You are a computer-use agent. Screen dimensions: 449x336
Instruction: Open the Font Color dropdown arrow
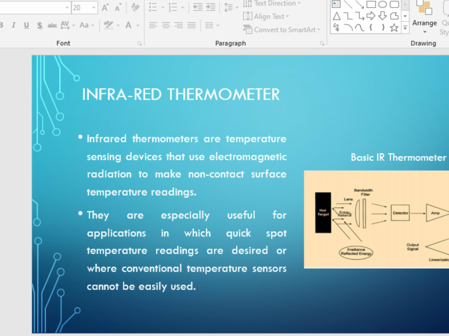[138, 26]
